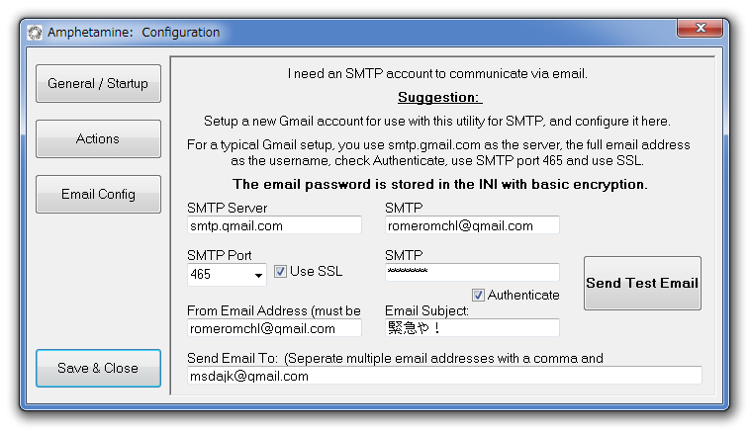Click the 'Setup a new Gmail account' line
The width and height of the screenshot is (749, 434).
pos(437,122)
